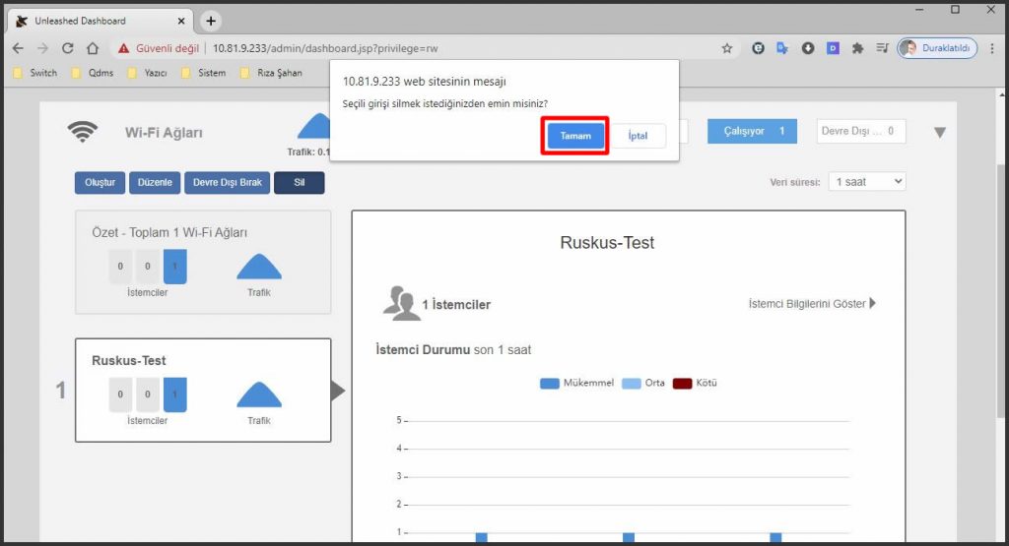Click the Orta legend color swatch

(x=632, y=384)
